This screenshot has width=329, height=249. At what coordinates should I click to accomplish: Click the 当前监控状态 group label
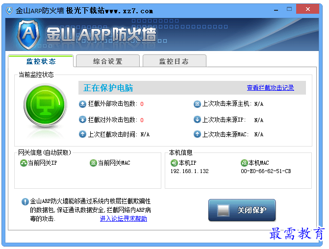coord(36,75)
